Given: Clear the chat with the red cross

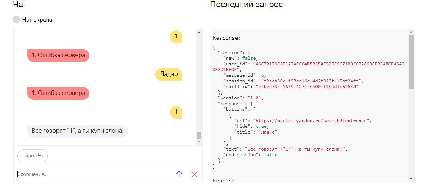Looking at the screenshot, I should (x=195, y=174).
